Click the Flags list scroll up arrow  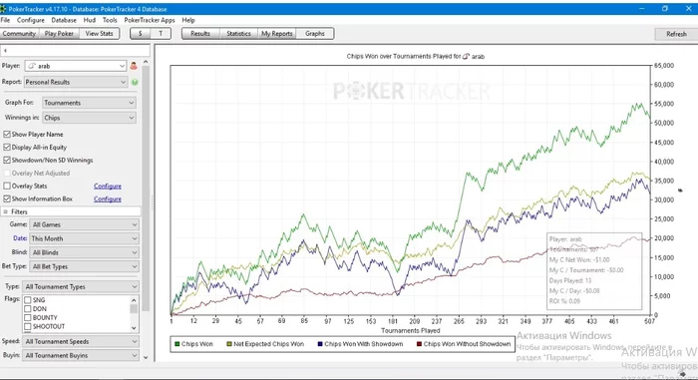point(134,300)
